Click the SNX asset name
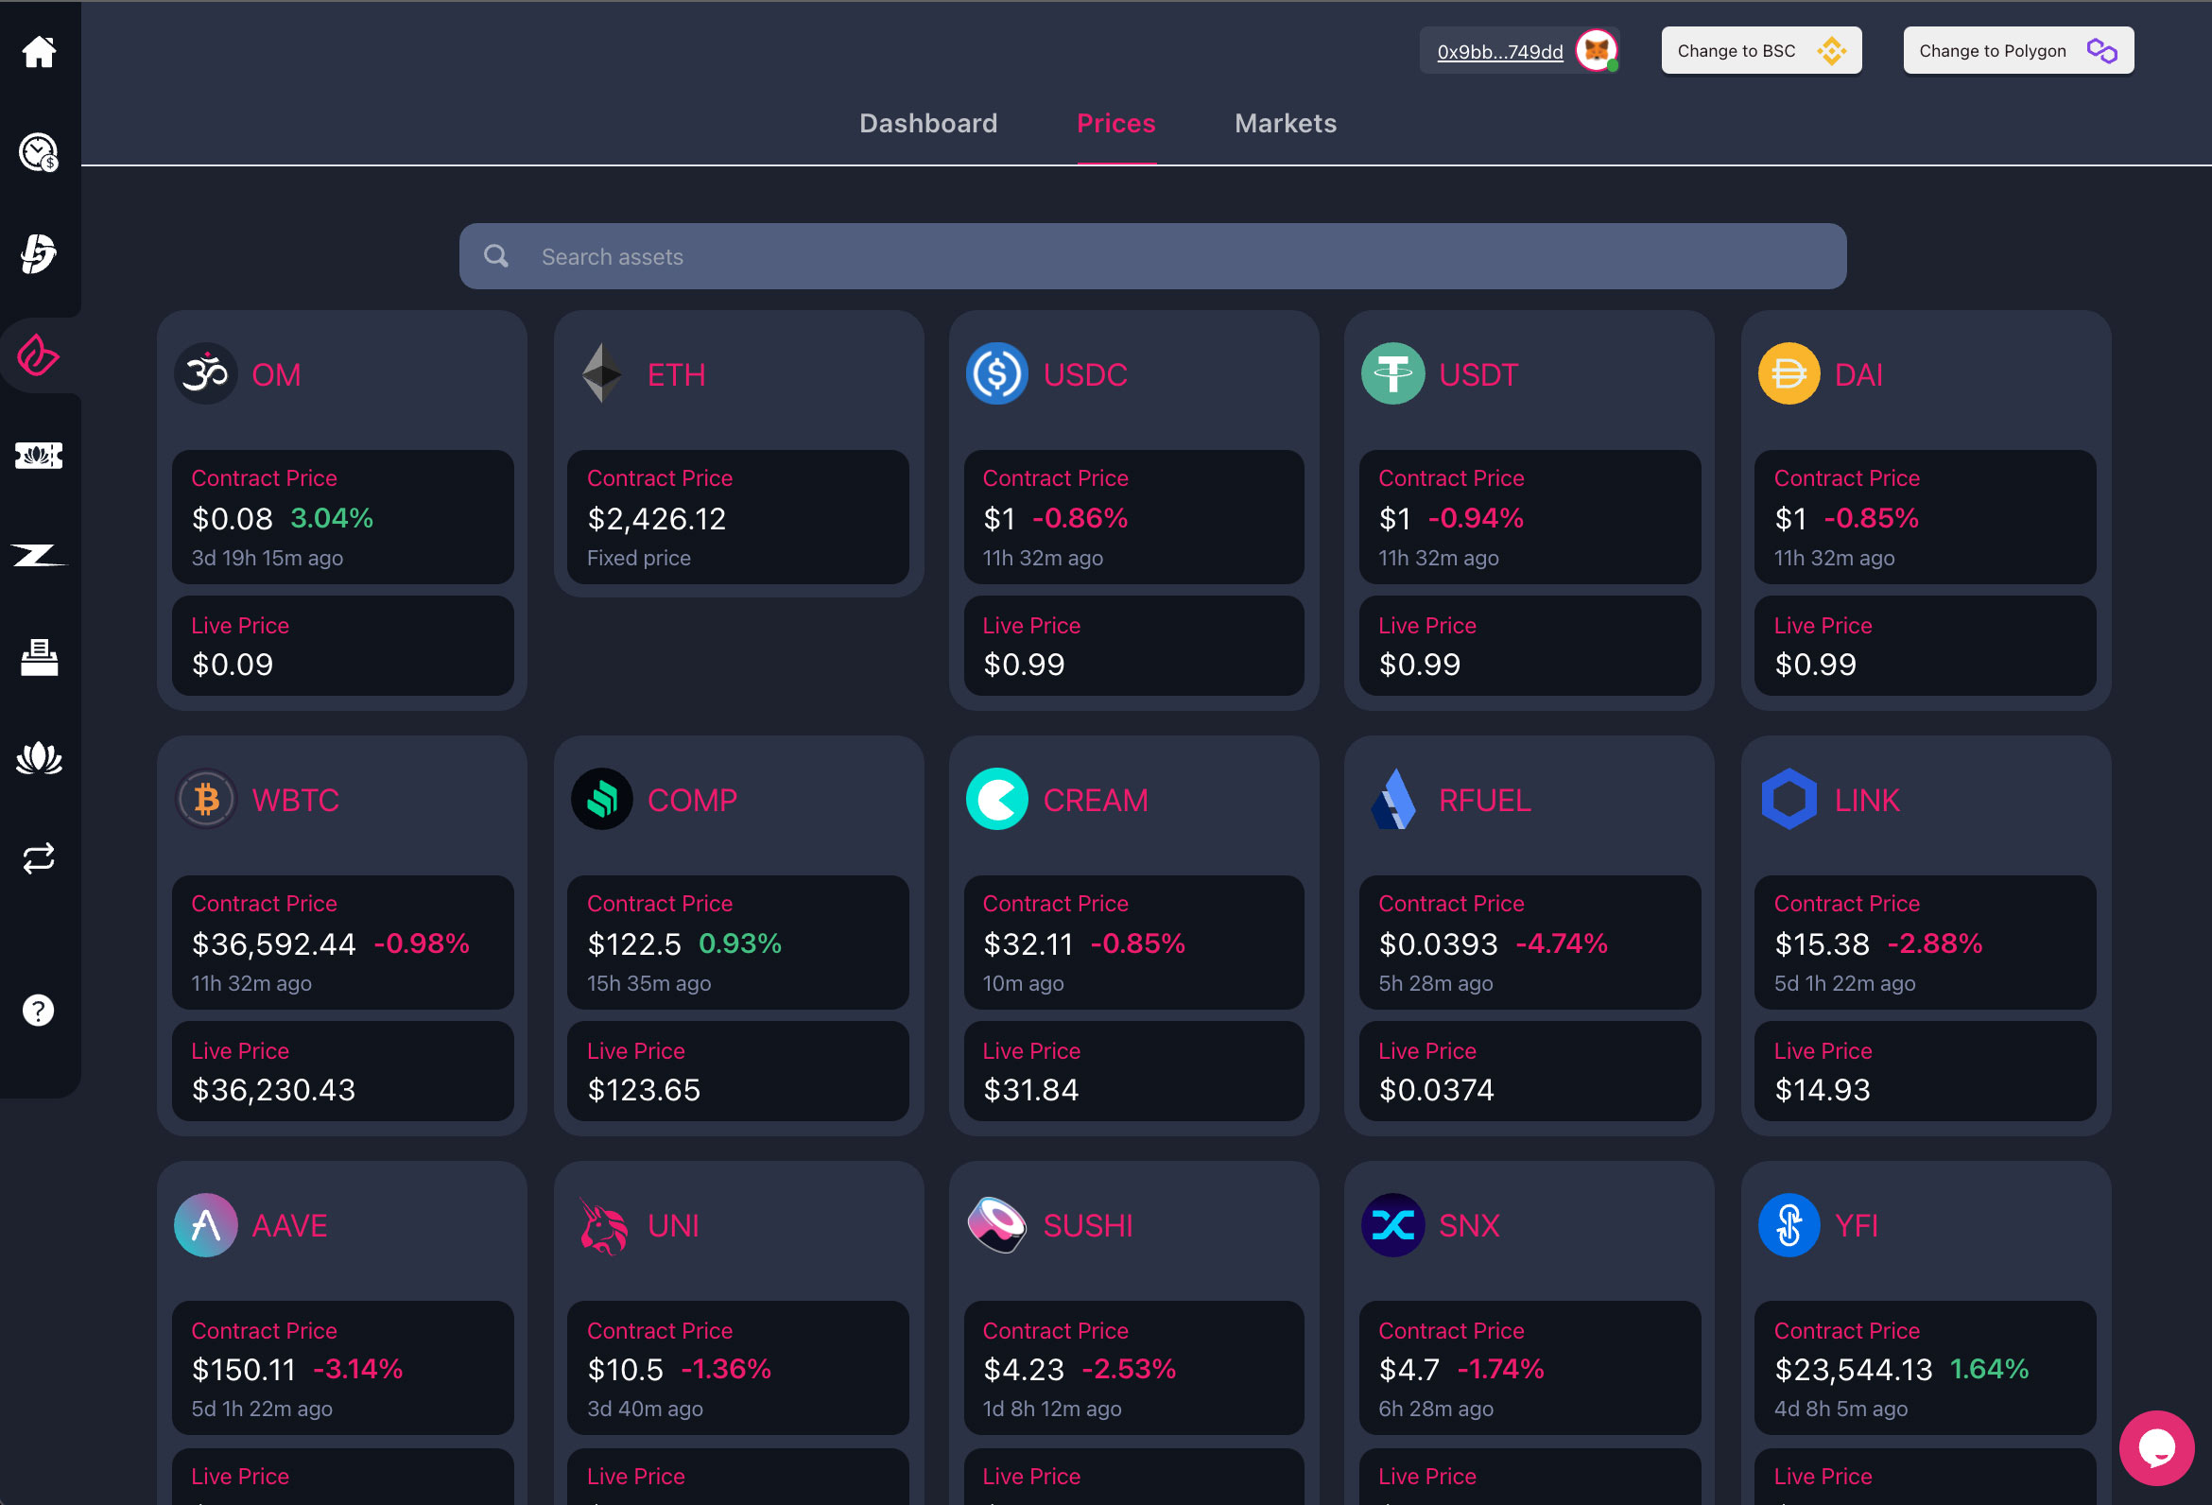Image resolution: width=2212 pixels, height=1505 pixels. pyautogui.click(x=1469, y=1226)
